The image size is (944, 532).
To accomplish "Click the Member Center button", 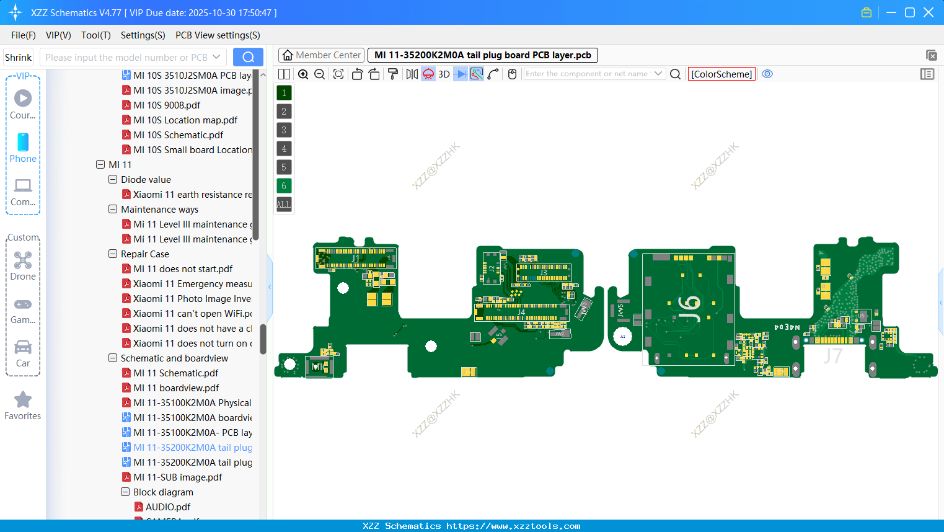I will 320,55.
